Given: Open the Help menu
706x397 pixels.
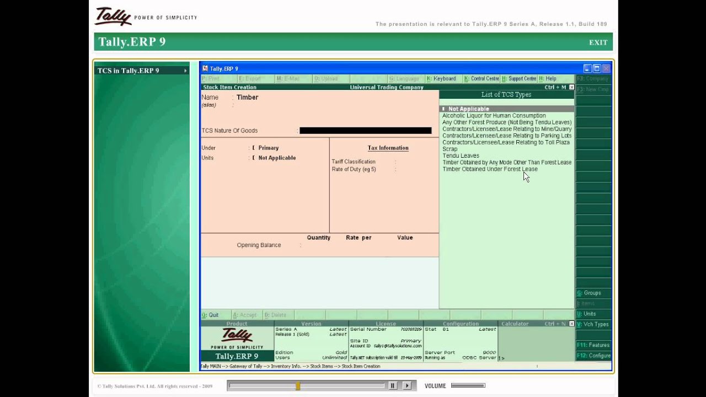Looking at the screenshot, I should 548,79.
